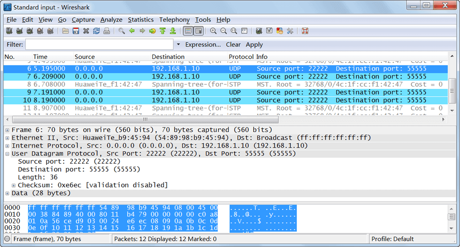Open the filter history dropdown arrow
The height and width of the screenshot is (247, 460).
tap(178, 44)
